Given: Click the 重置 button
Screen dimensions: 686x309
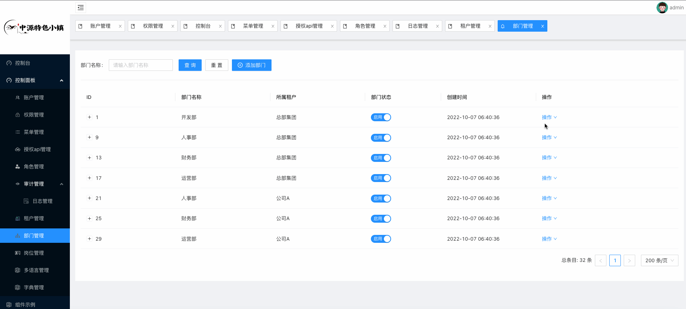Looking at the screenshot, I should click(x=217, y=65).
